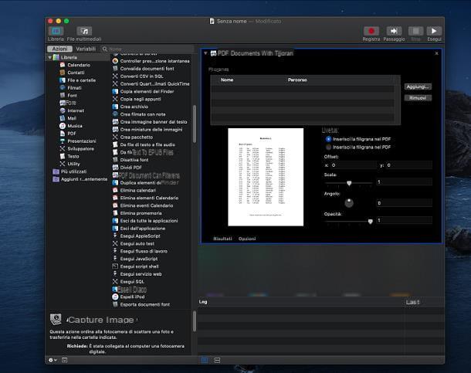Viewport: 471px width, 373px height.
Task: Open the Opzioni tab of the action
Action: pos(247,239)
